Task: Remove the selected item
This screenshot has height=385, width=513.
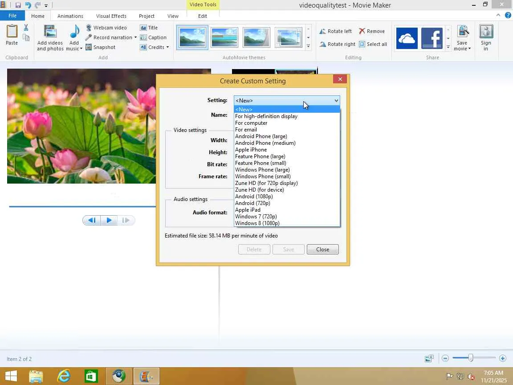Action: pyautogui.click(x=372, y=31)
